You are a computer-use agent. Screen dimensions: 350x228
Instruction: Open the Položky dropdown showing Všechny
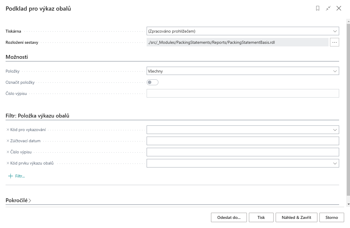coord(335,71)
